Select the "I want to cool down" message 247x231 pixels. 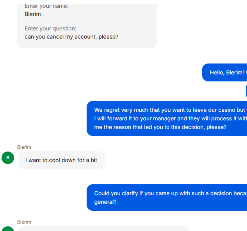click(x=61, y=160)
